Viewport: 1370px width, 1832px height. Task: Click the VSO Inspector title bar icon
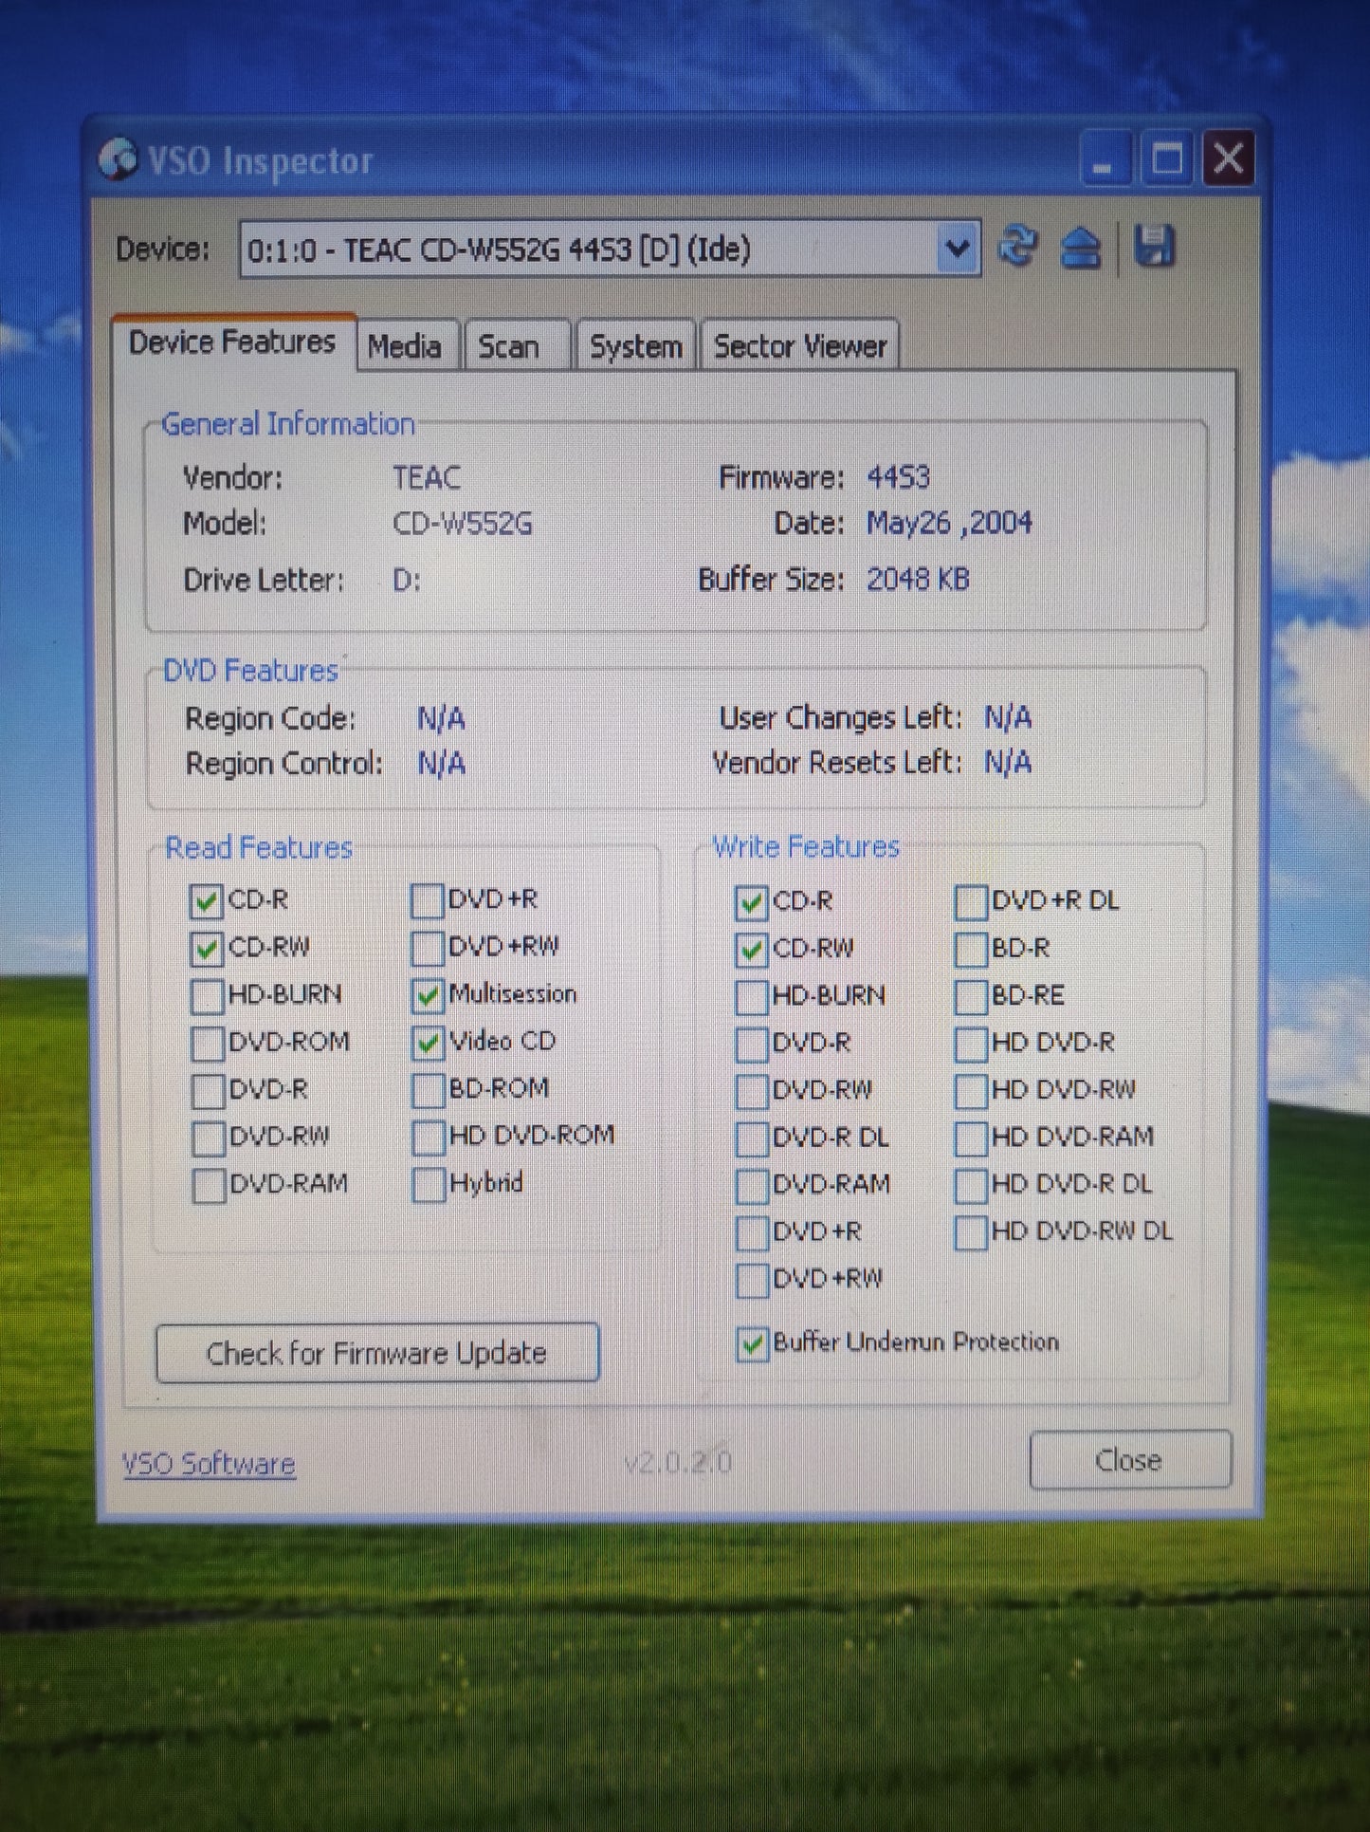[119, 159]
